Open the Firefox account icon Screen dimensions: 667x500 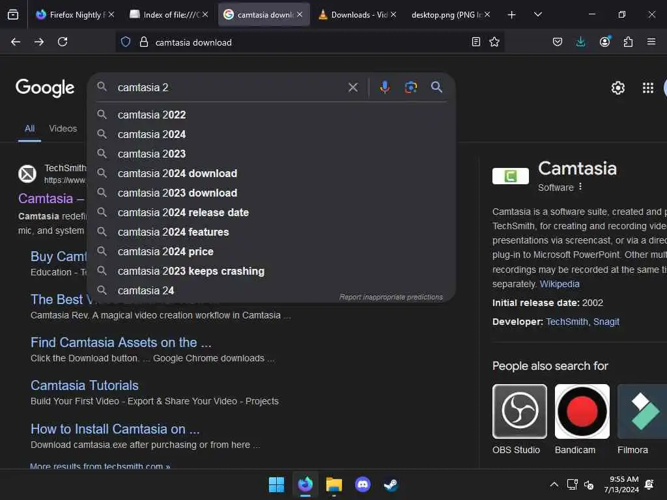tap(604, 41)
